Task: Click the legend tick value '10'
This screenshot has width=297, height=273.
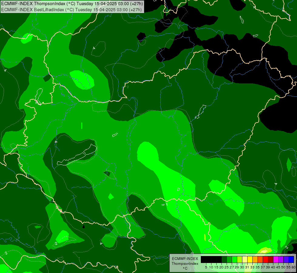Action: [x=211, y=267]
